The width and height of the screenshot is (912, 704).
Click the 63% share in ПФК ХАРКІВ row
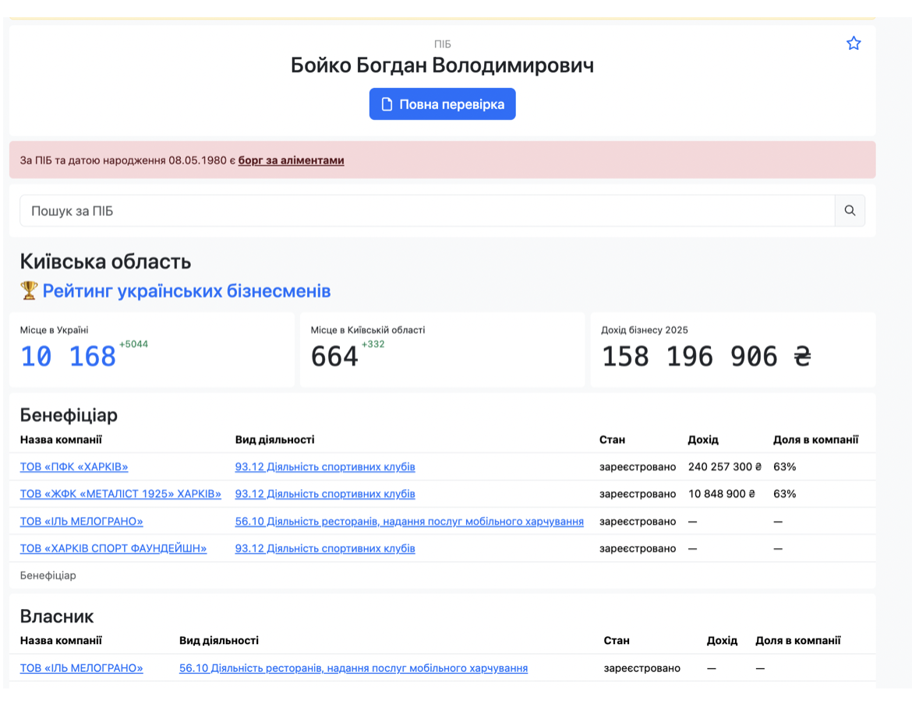(785, 467)
